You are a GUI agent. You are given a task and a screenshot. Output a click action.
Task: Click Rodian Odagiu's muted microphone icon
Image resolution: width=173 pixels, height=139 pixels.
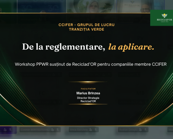point(145,130)
